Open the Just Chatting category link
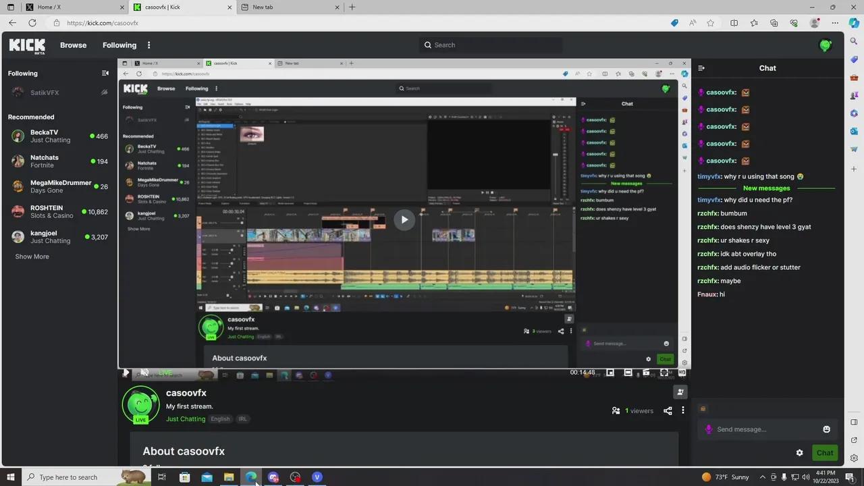The height and width of the screenshot is (486, 864). (x=186, y=419)
